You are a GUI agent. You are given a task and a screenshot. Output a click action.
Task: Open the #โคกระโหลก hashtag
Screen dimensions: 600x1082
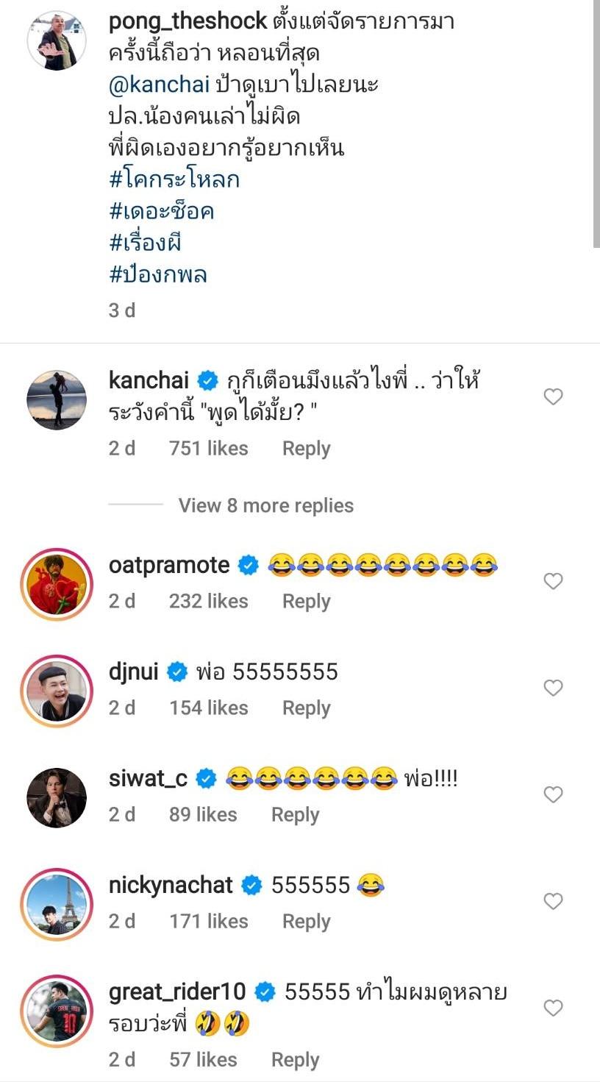(x=174, y=179)
